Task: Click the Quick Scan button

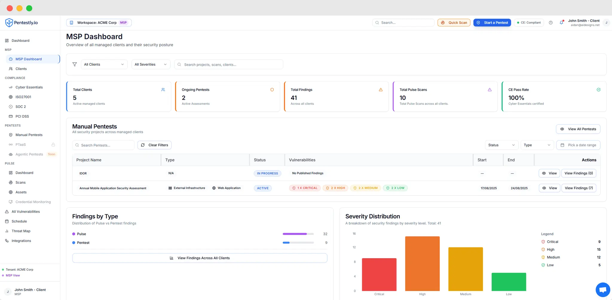Action: point(454,23)
